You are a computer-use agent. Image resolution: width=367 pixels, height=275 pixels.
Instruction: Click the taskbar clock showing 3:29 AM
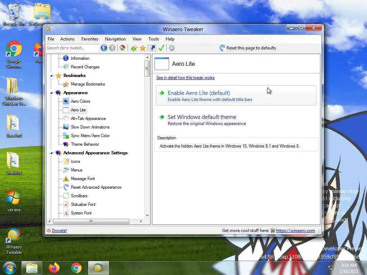[x=349, y=268]
